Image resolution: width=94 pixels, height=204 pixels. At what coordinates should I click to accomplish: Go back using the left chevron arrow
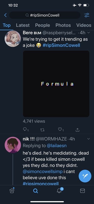5,15
